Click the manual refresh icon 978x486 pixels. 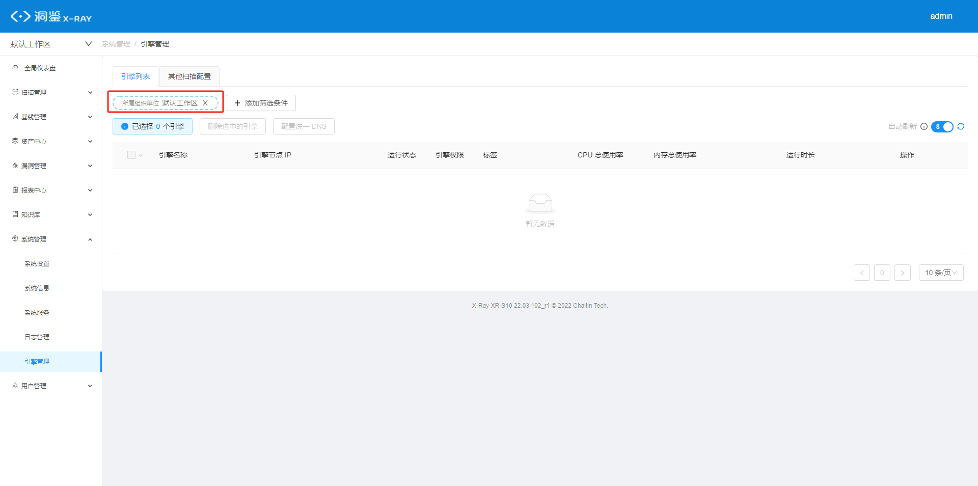pos(961,127)
